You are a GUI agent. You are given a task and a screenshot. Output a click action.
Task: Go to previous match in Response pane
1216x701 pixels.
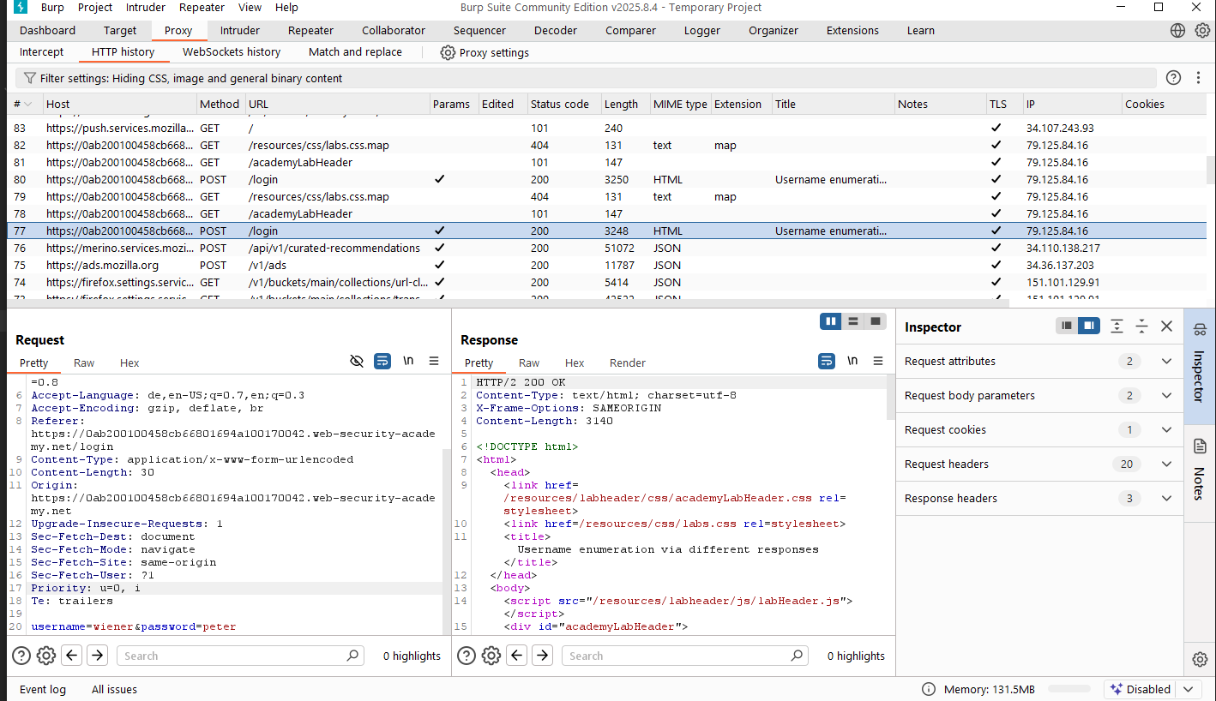517,656
